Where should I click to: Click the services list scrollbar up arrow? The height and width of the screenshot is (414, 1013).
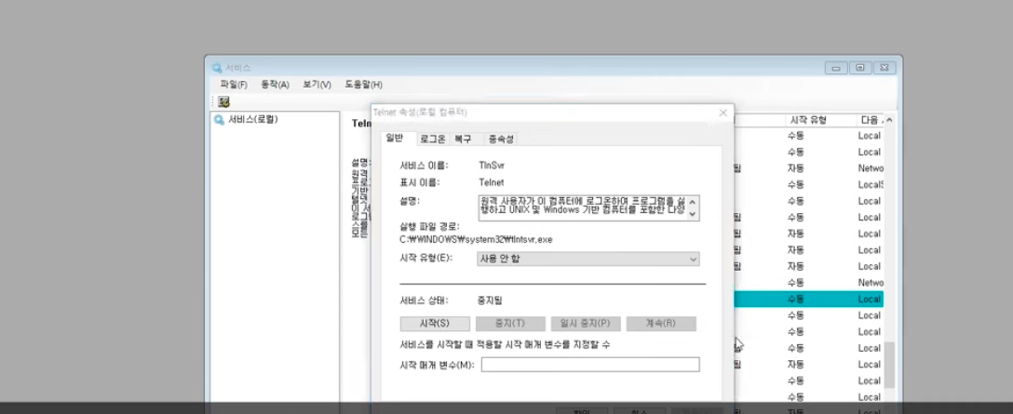click(889, 120)
